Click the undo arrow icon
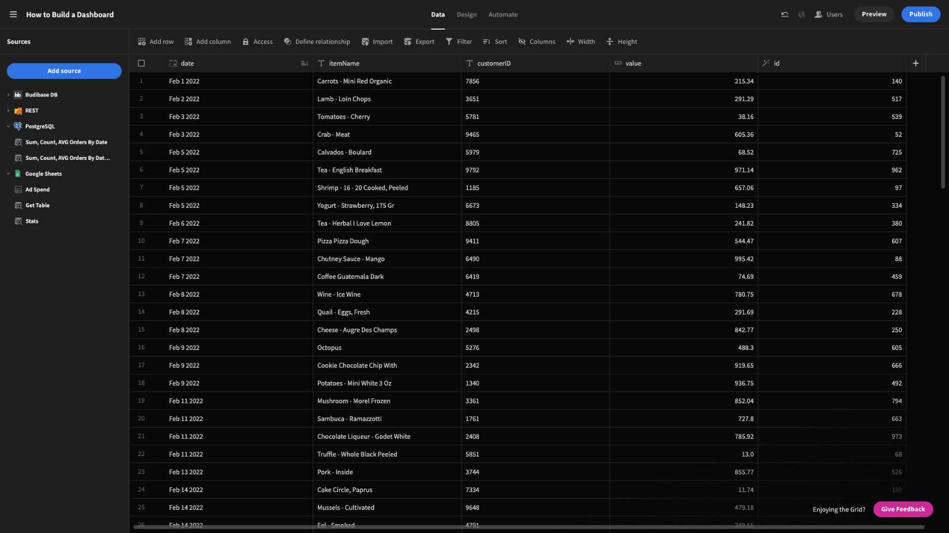The width and height of the screenshot is (949, 533). (x=785, y=14)
